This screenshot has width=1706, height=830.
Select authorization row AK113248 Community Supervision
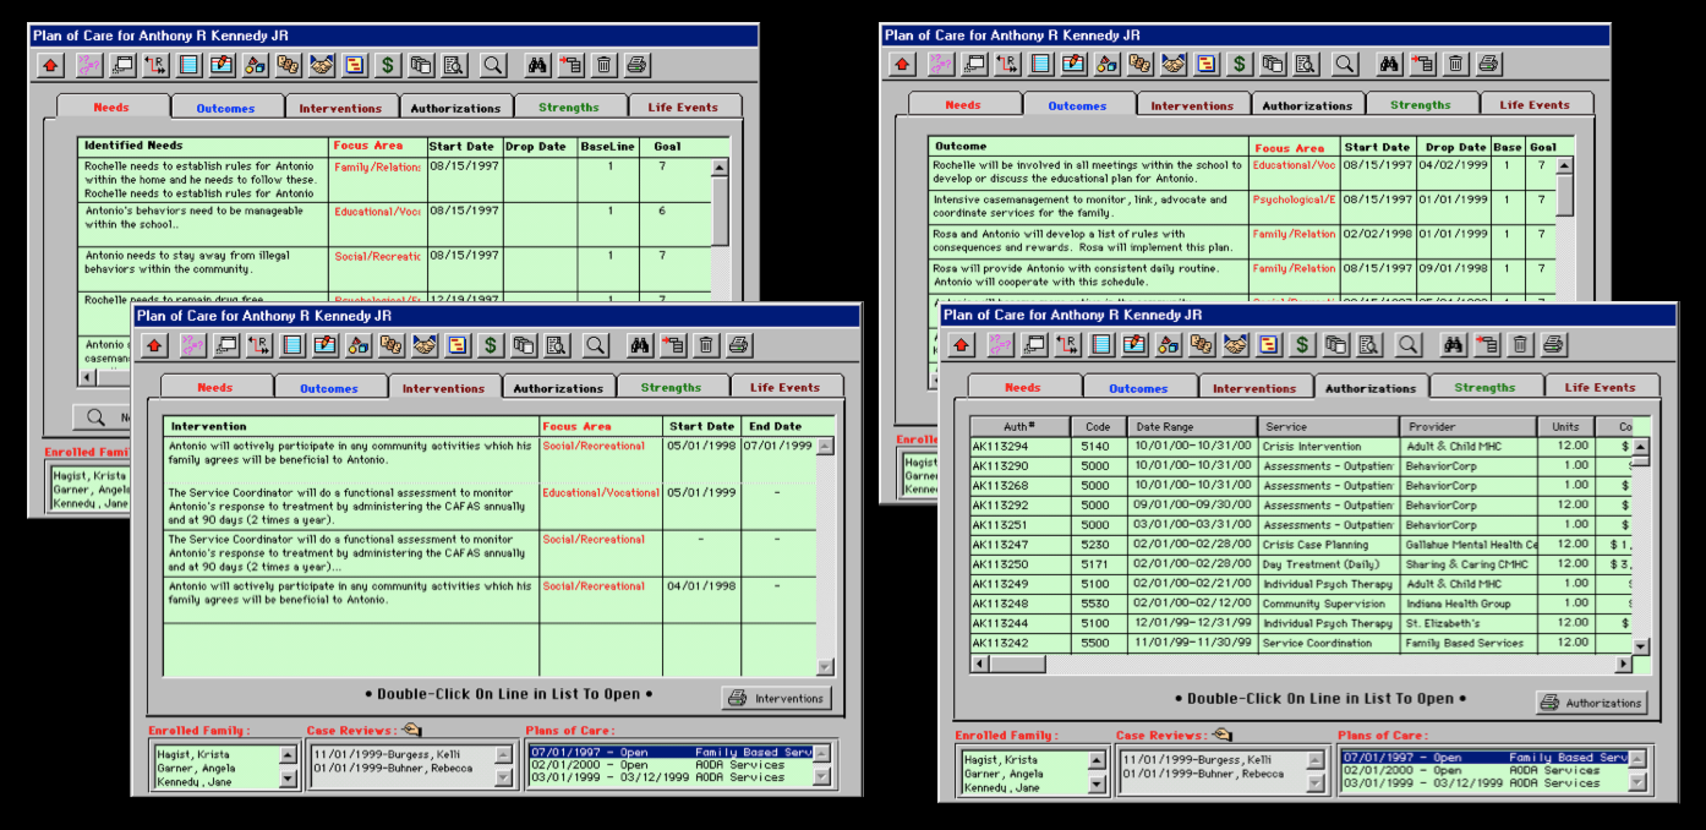(x=1301, y=604)
